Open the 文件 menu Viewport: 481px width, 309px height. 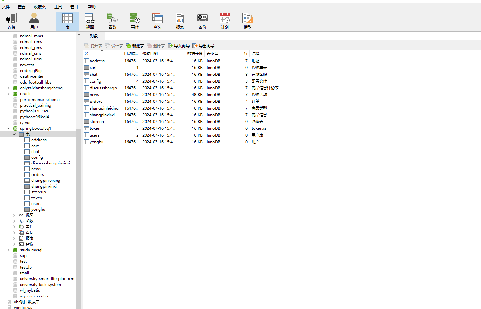pyautogui.click(x=6, y=7)
